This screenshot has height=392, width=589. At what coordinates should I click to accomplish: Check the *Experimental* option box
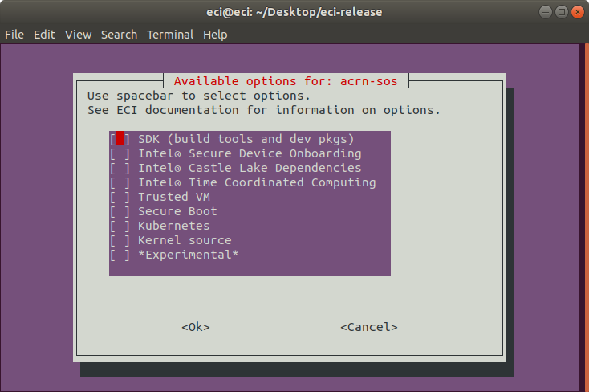pos(120,255)
